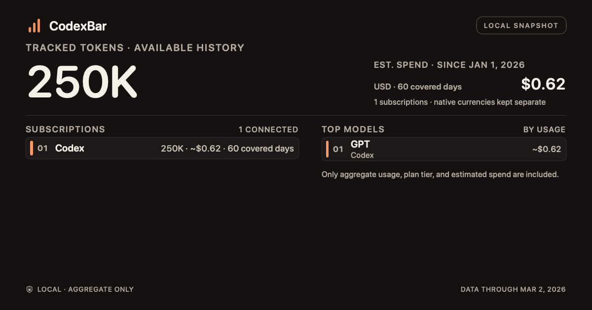Click the orange bar marker on GPT row

pyautogui.click(x=328, y=149)
